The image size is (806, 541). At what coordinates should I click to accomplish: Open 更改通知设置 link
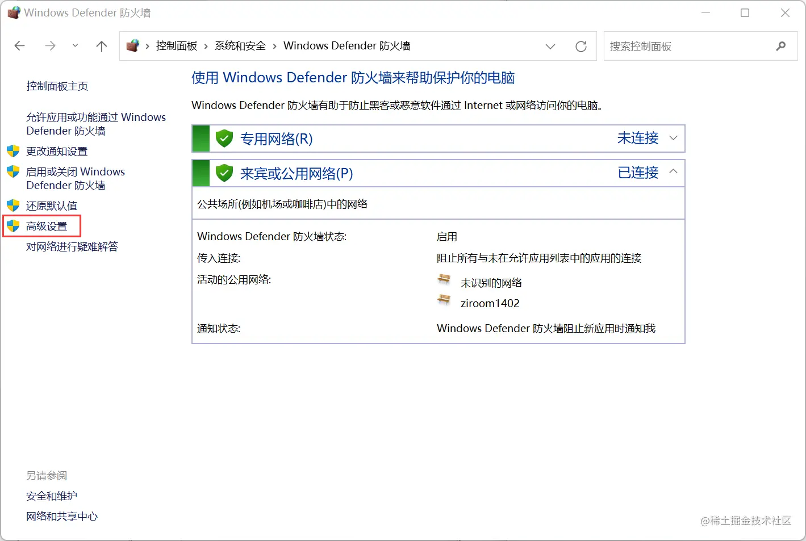(x=57, y=152)
